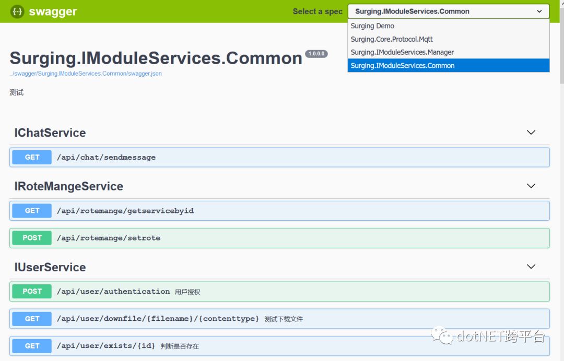The width and height of the screenshot is (564, 361).
Task: Click the 用戶授权 endpoint description
Action: [187, 292]
